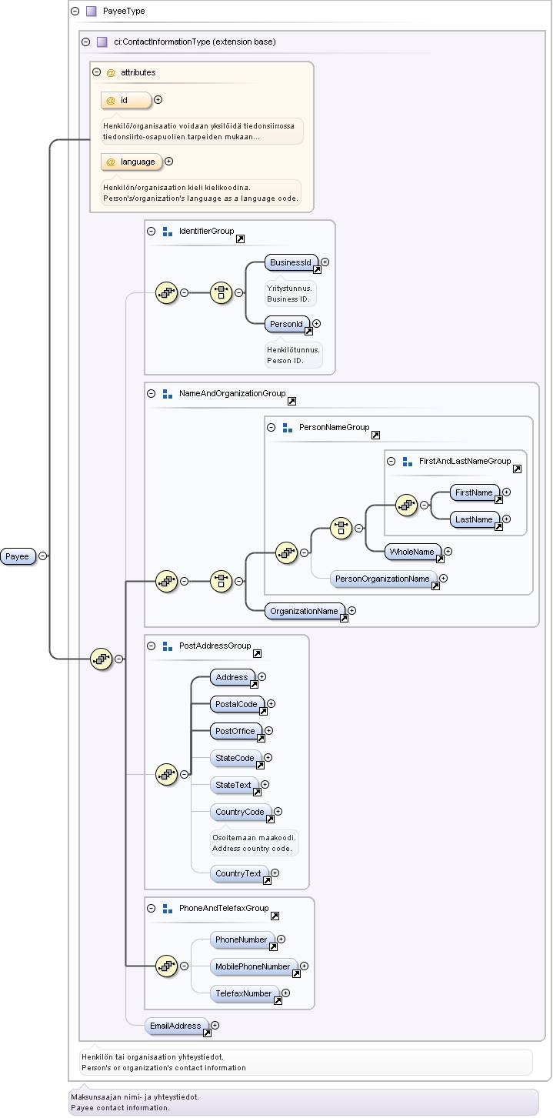The height and width of the screenshot is (1118, 553).
Task: Expand the EmailAddress plus button
Action: pyautogui.click(x=215, y=1025)
